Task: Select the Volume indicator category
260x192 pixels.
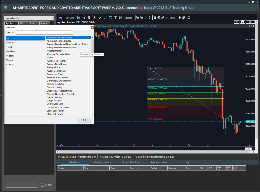Action: pyautogui.click(x=25, y=60)
